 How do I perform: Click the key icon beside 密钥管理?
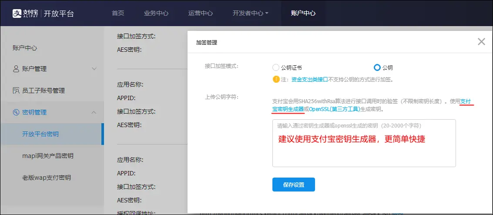tap(16, 112)
